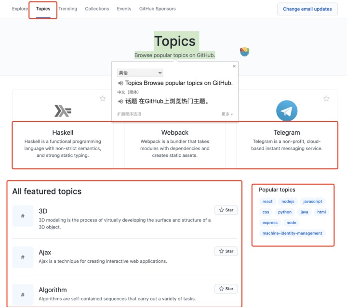Screen dimensions: 347x307
Task: Click Change email updates button
Action: point(307,9)
